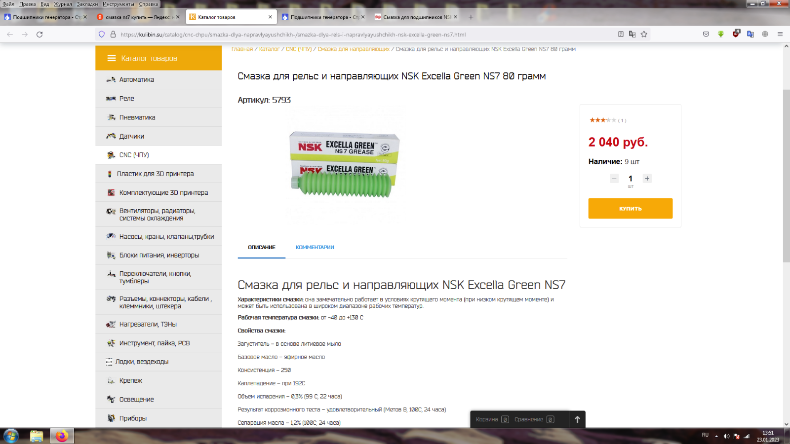Go back with the browser back arrow
The image size is (790, 444).
10,35
